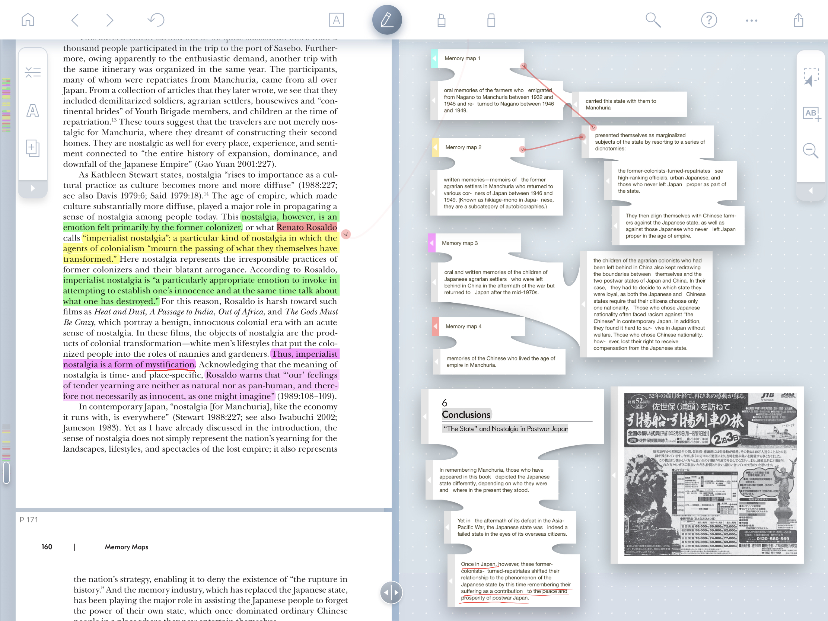
Task: Collapse the Memory map 1 node
Action: (x=434, y=58)
